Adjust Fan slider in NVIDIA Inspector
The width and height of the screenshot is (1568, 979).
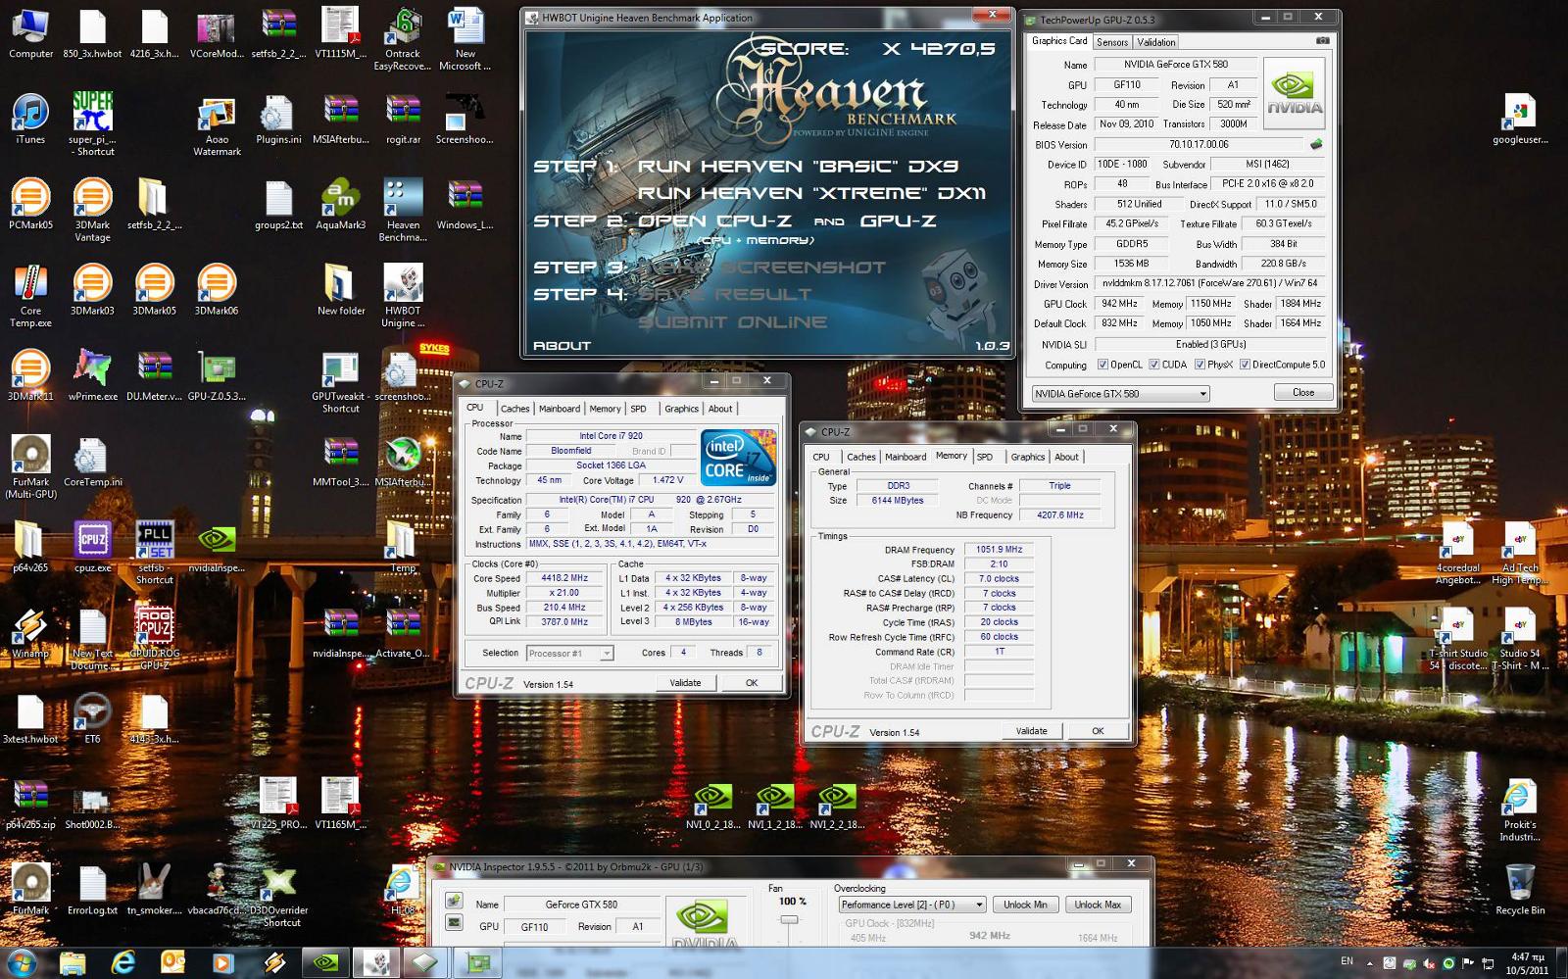(788, 920)
